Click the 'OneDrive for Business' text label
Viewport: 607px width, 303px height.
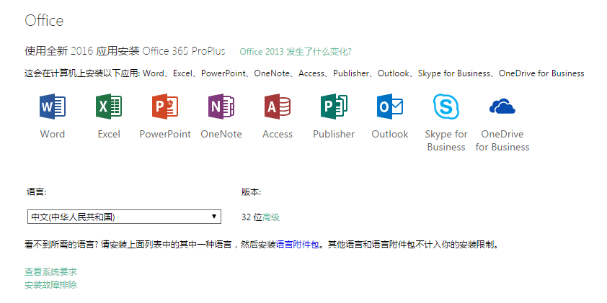[x=502, y=140]
